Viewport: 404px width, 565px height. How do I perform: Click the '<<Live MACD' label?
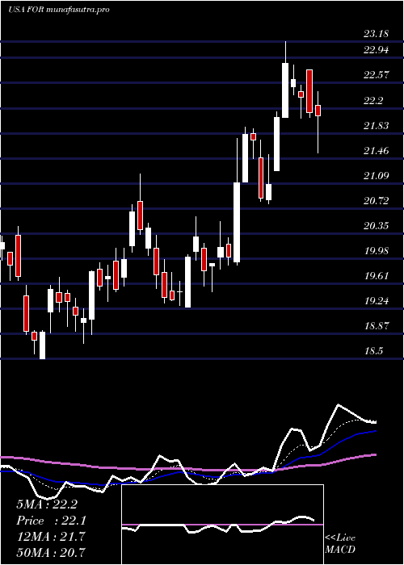pos(340,544)
